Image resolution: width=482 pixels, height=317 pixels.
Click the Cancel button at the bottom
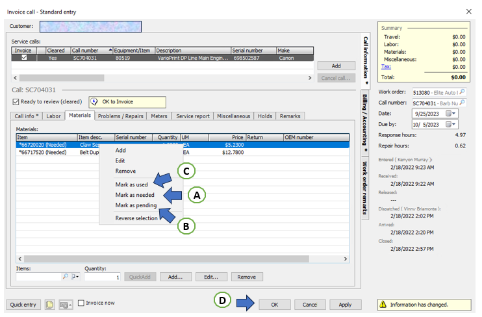[x=310, y=305]
